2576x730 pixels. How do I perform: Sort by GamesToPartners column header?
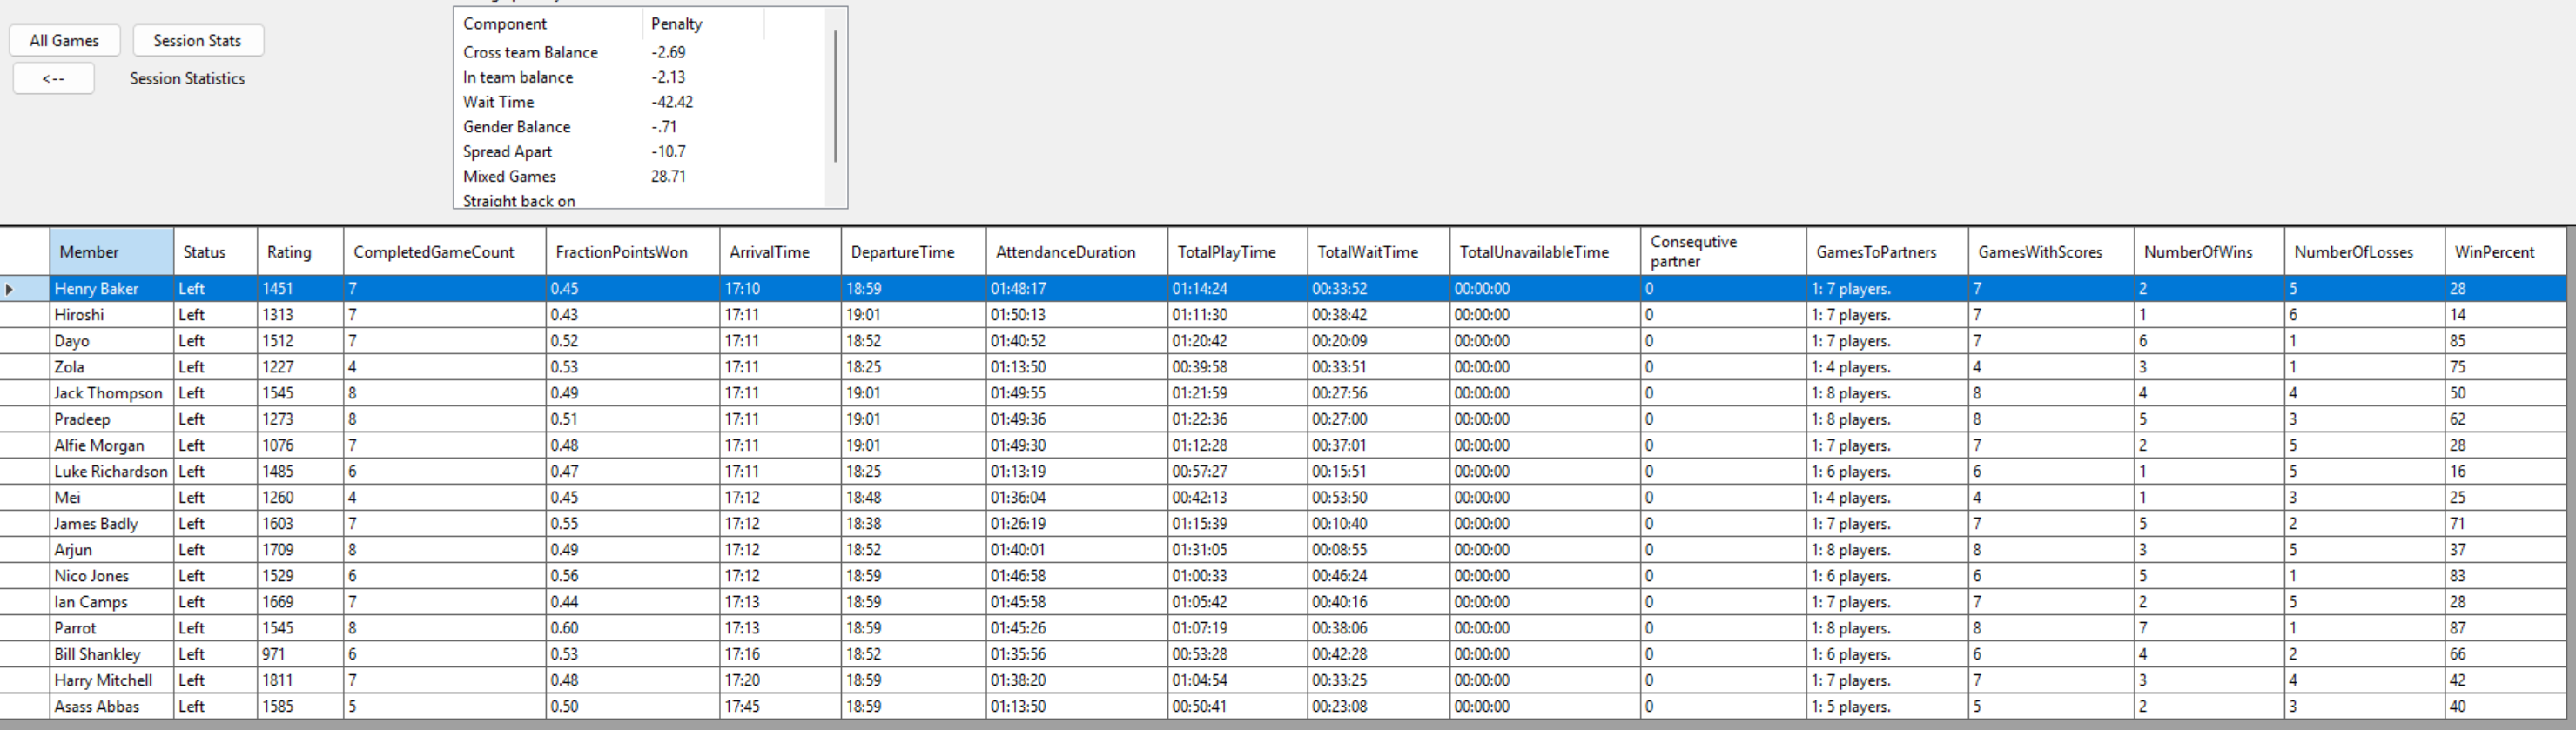[x=1887, y=252]
